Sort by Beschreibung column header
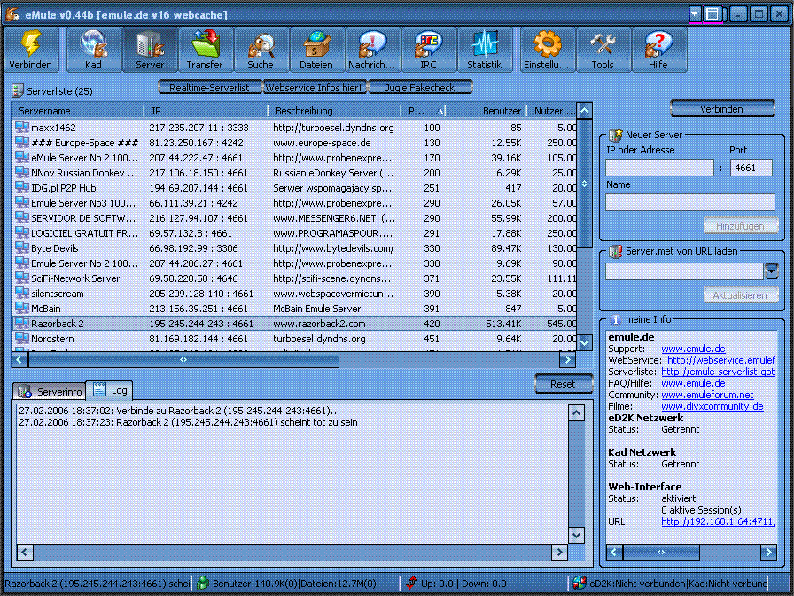This screenshot has width=794, height=596. tap(335, 111)
